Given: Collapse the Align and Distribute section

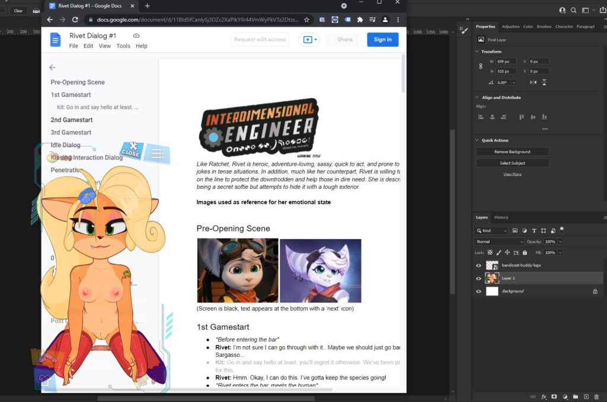Looking at the screenshot, I should tap(477, 98).
